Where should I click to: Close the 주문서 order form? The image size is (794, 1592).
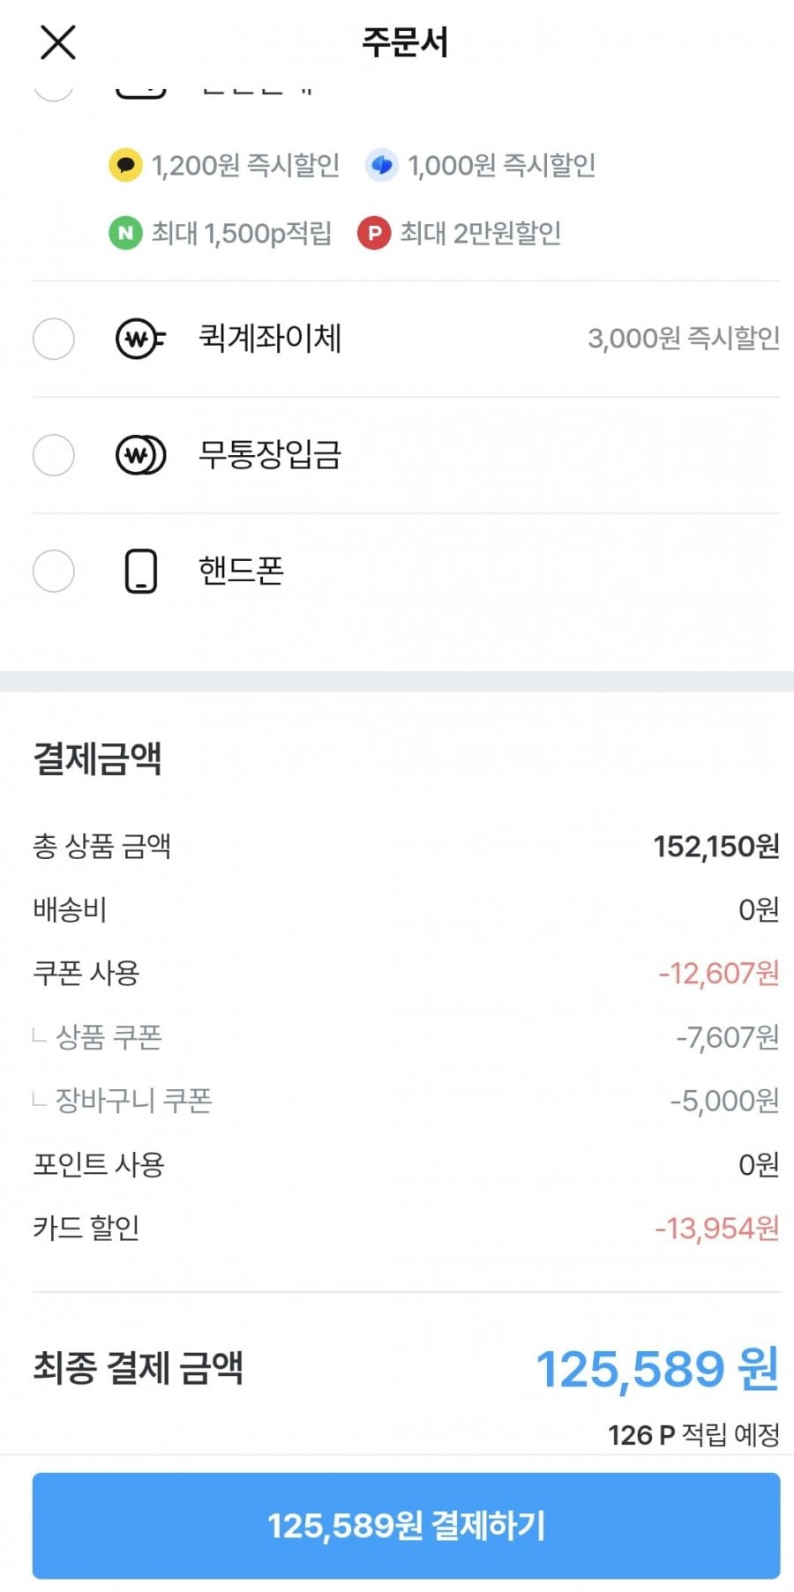[58, 42]
